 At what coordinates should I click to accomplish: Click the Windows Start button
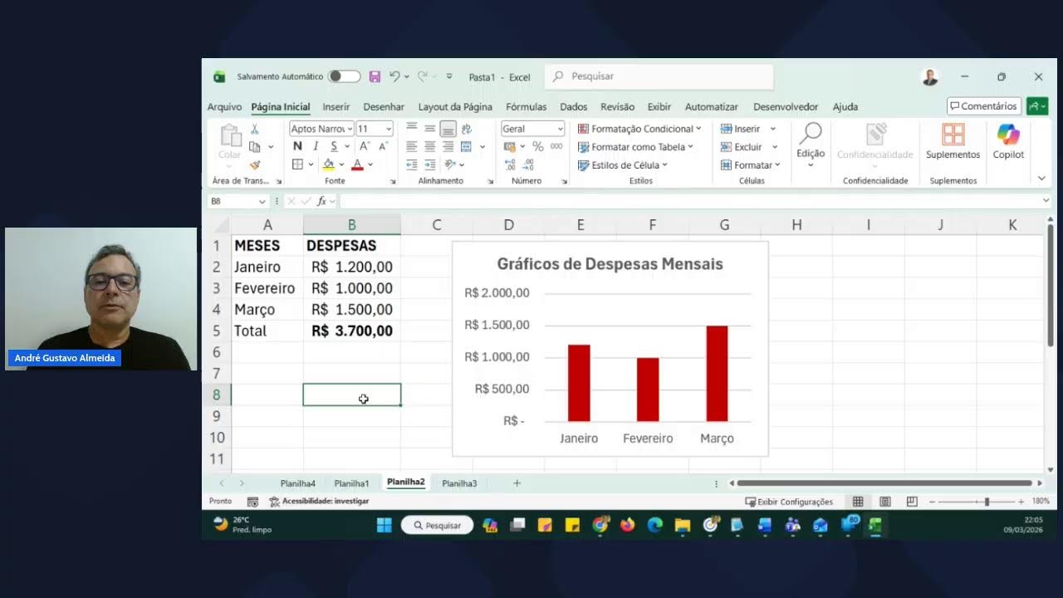pos(385,525)
